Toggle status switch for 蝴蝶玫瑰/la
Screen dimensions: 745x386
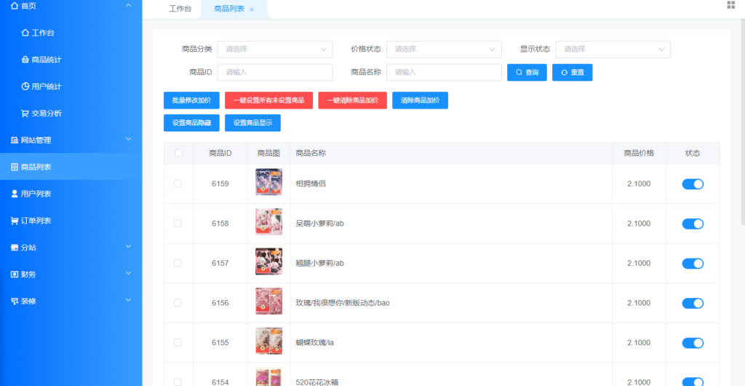click(x=693, y=343)
